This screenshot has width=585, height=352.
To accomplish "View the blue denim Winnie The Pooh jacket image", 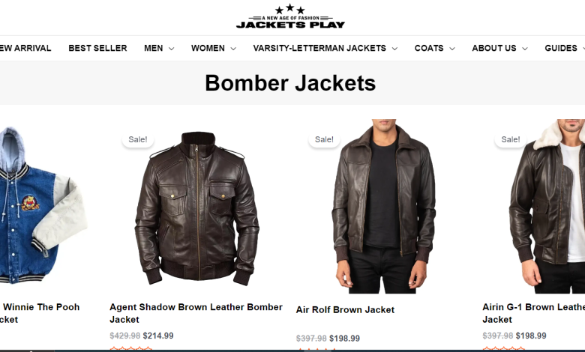I will click(41, 206).
